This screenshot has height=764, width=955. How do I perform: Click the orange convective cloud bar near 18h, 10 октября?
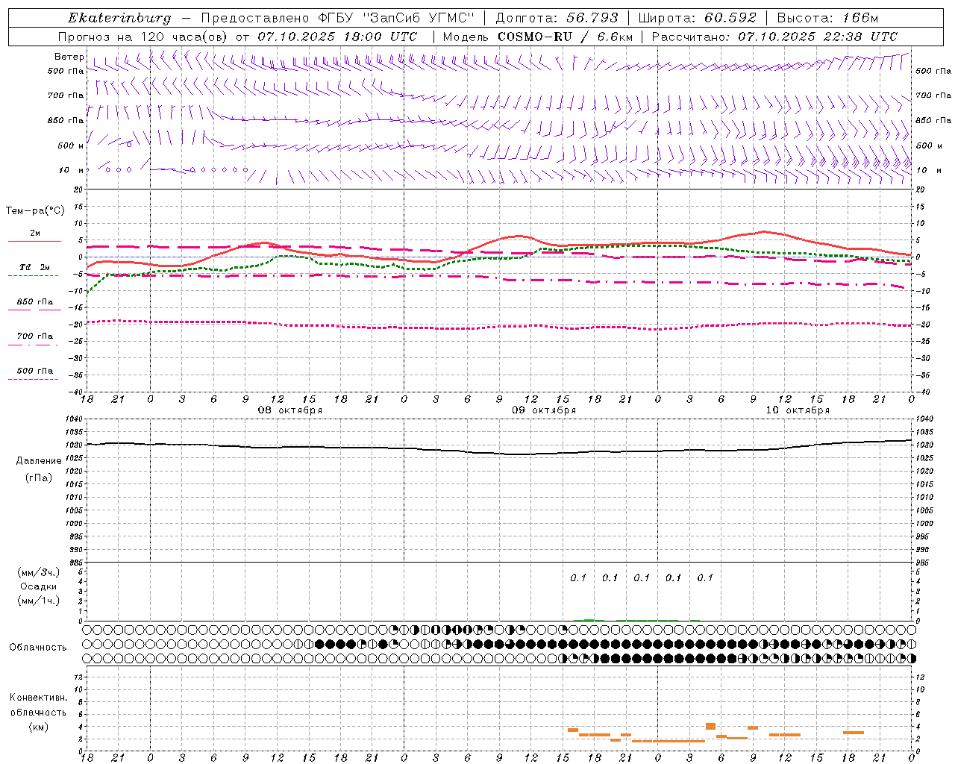pyautogui.click(x=854, y=733)
